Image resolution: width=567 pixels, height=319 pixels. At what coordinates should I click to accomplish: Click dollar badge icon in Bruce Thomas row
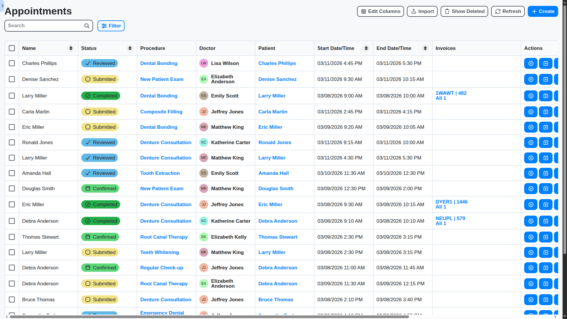tap(531, 300)
